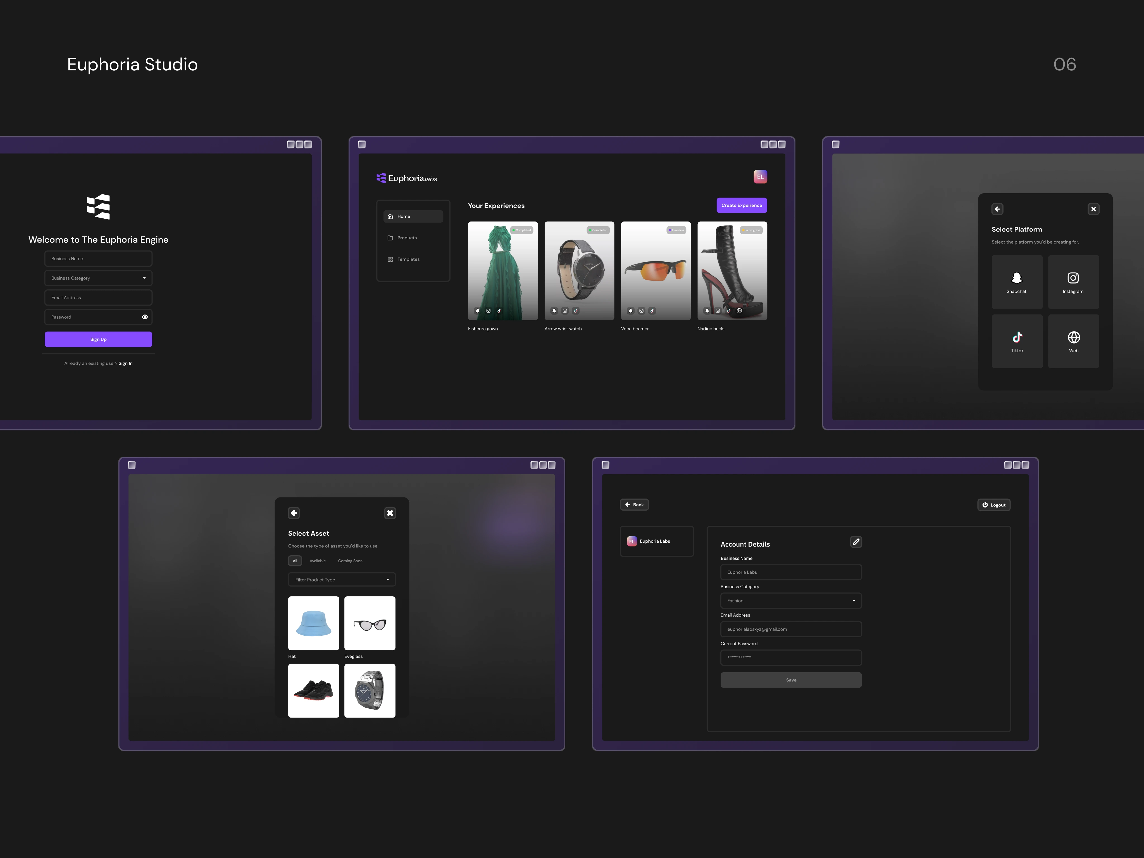
Task: Choose the Instagram platform tile
Action: 1073,282
